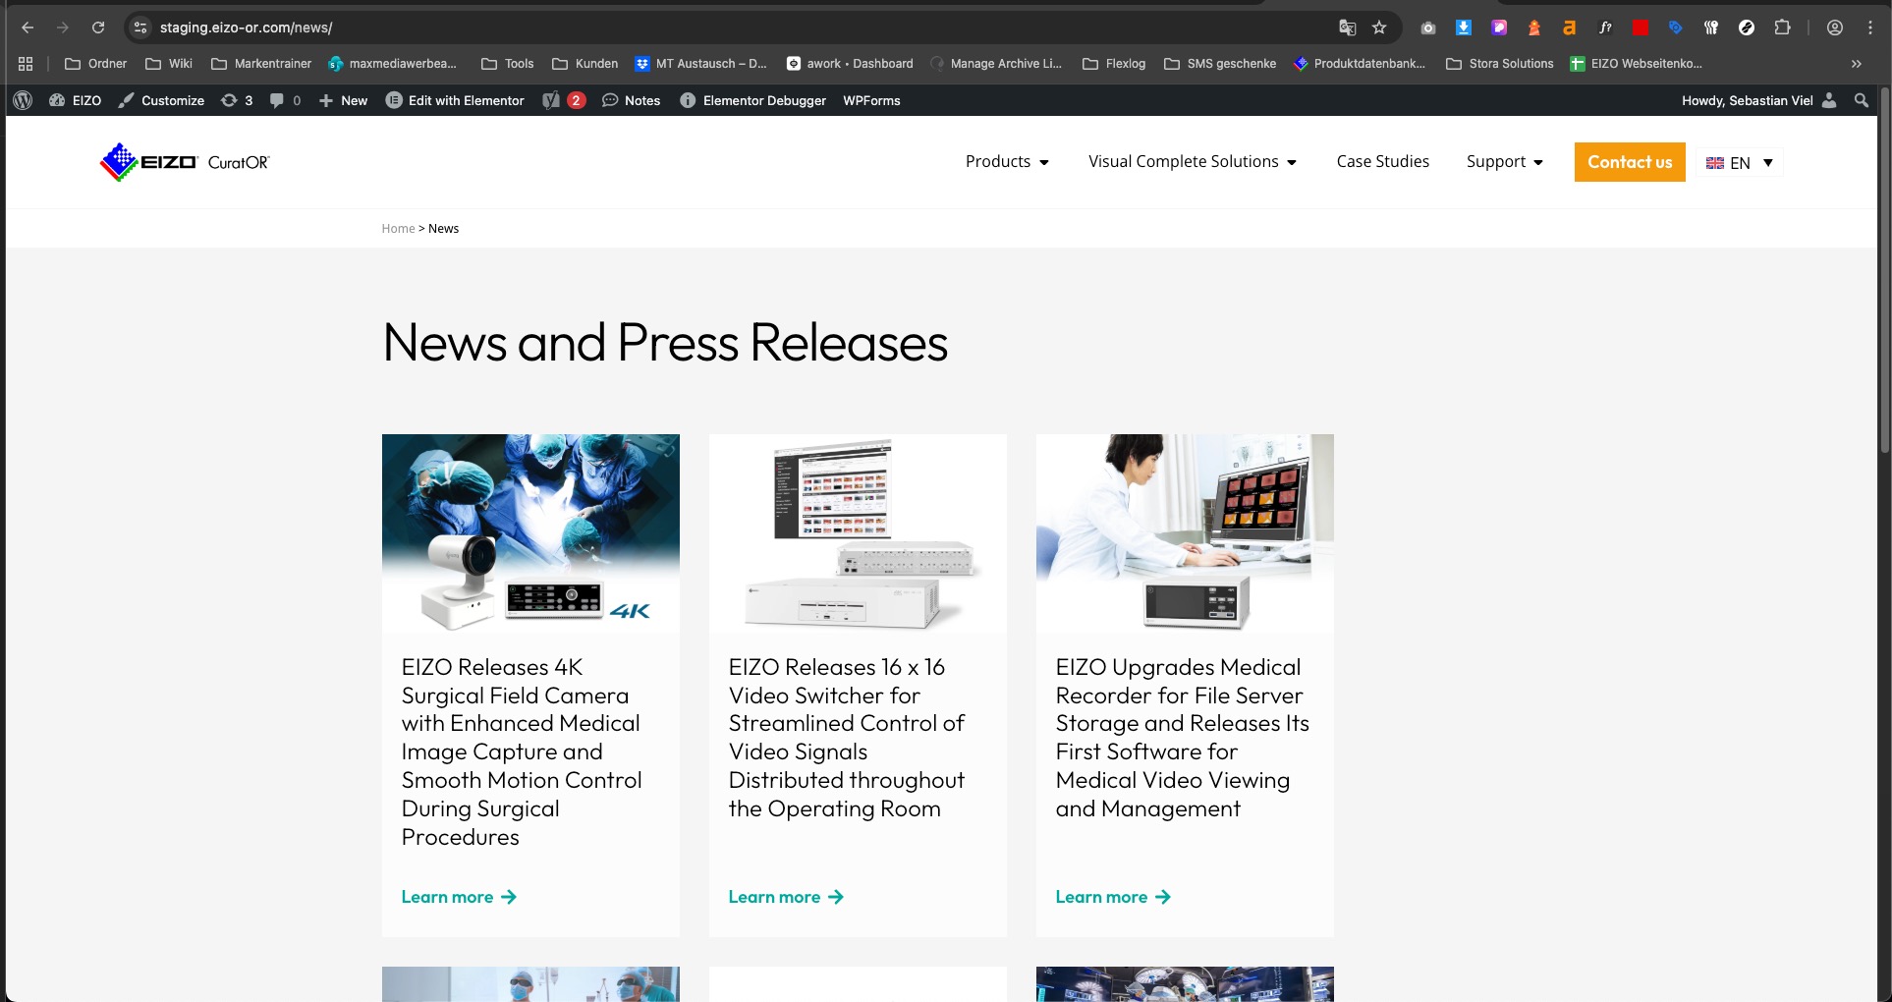1892x1002 pixels.
Task: Reload the page using the refresh icon
Action: (x=98, y=28)
